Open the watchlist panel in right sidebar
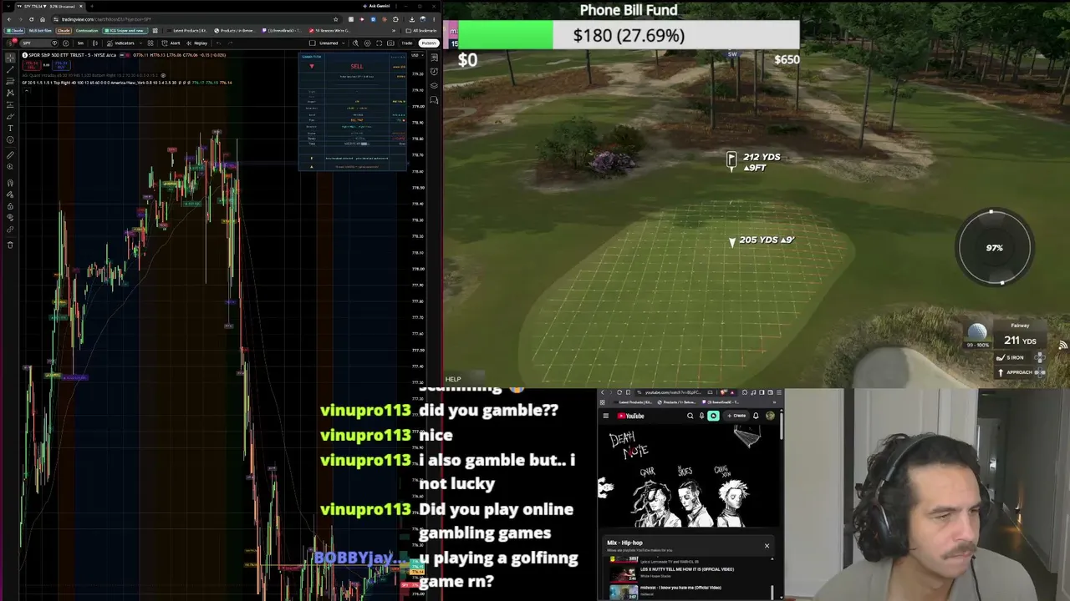 point(435,58)
